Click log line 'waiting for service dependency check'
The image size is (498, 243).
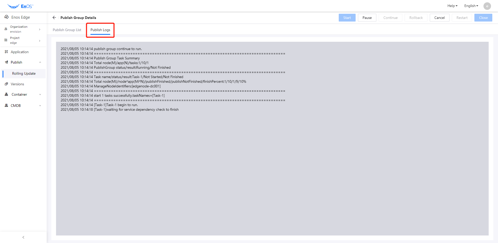[120, 109]
